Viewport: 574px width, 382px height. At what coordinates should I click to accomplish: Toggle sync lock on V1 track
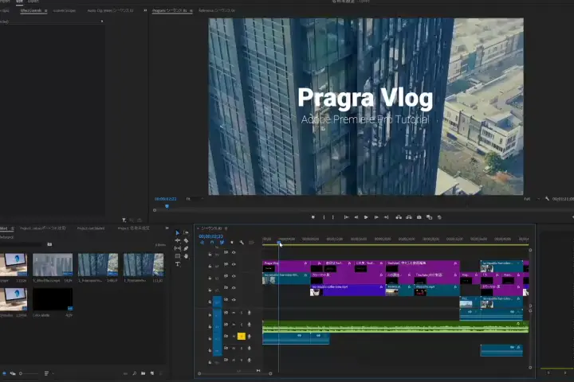click(x=226, y=300)
